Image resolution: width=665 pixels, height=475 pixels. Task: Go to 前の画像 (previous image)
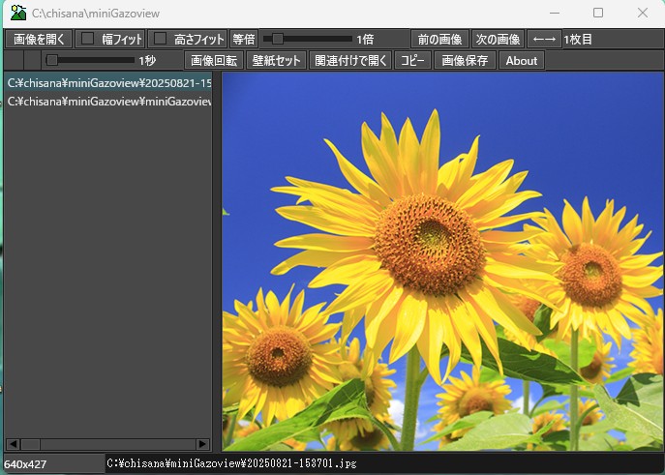438,40
